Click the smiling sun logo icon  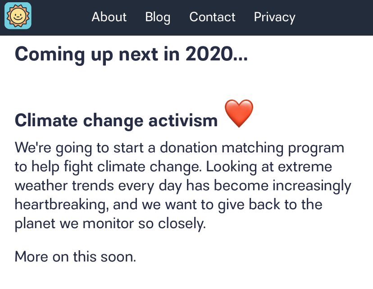click(x=18, y=17)
